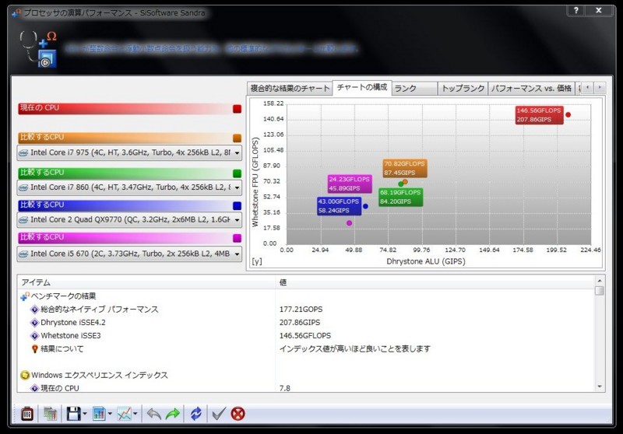
Task: Click the green comparison CPU color swatch
Action: click(x=237, y=173)
